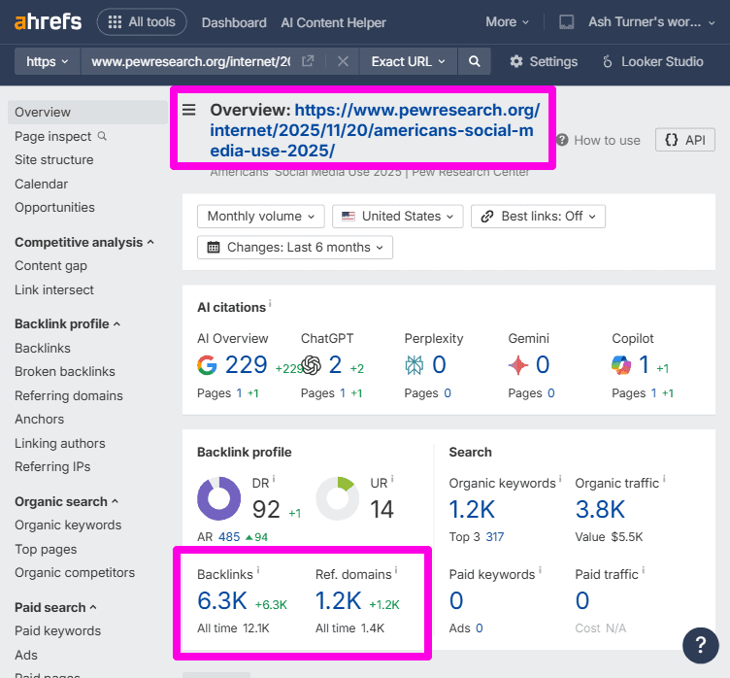Open Anchors report

pos(39,419)
